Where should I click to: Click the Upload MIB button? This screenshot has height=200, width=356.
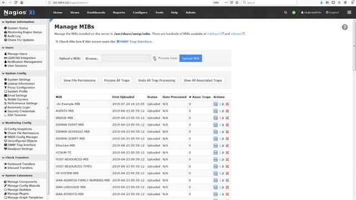[x=190, y=58]
